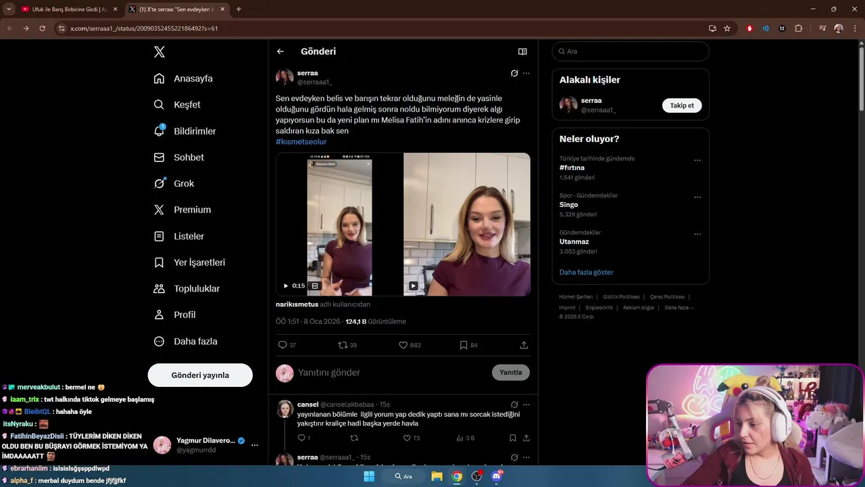Click the taskbar Ara search box
865x487 pixels.
404,476
